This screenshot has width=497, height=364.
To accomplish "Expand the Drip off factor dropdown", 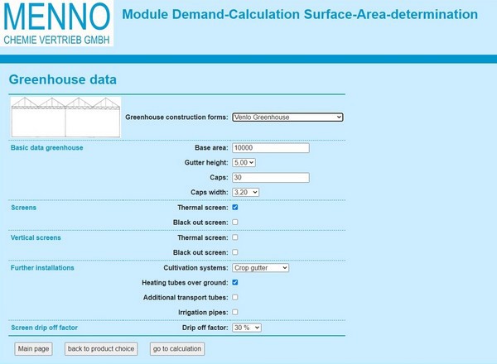I will click(x=247, y=328).
